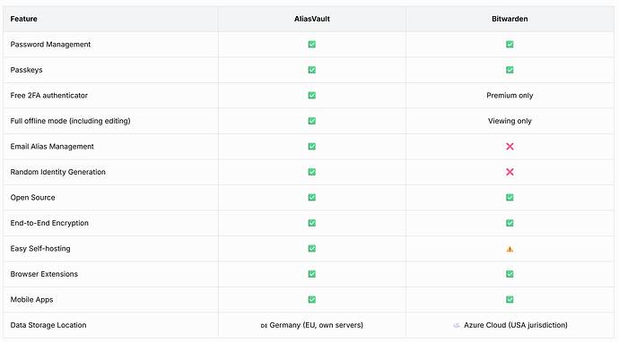The height and width of the screenshot is (342, 619).
Task: Click Bitwarden's Random Identity Generation red cross
Action: pos(510,172)
